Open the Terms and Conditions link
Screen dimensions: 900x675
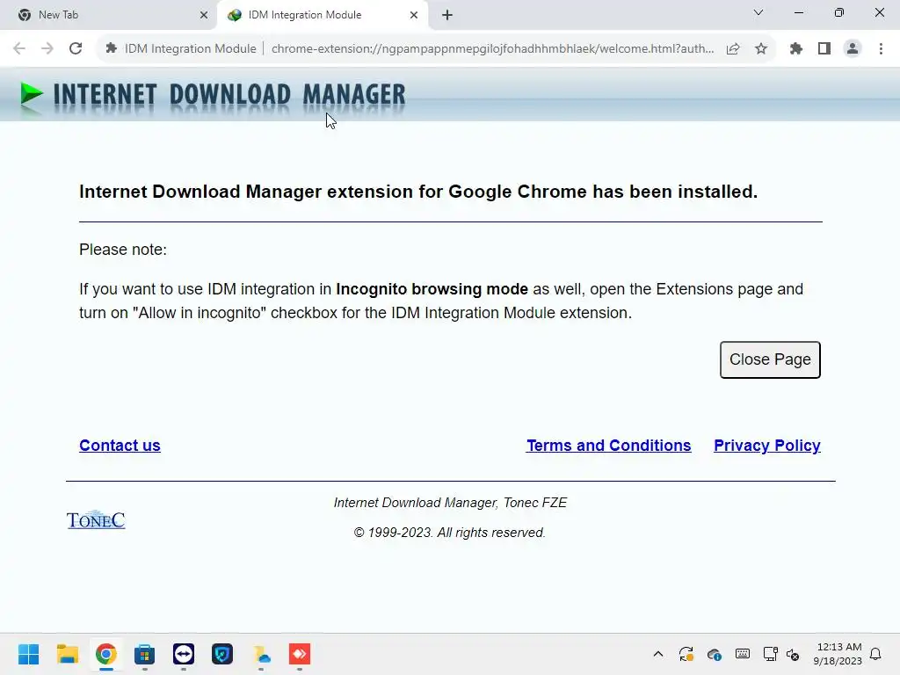[x=608, y=446]
